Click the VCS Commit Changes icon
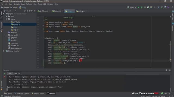The height and width of the screenshot is (97, 174). [161, 7]
